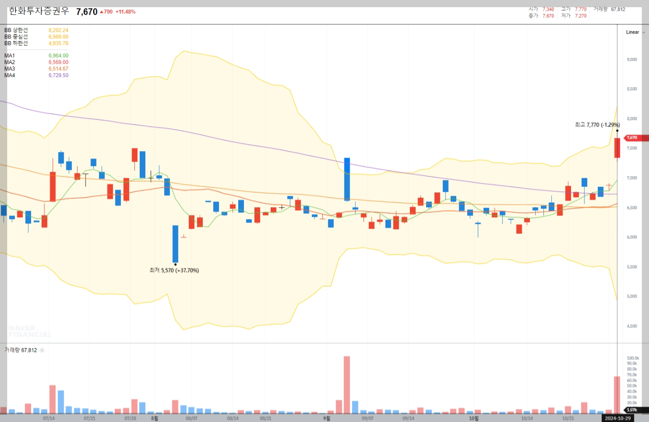Click the BB upper band value 8,202.24
The height and width of the screenshot is (422, 649).
pos(58,30)
